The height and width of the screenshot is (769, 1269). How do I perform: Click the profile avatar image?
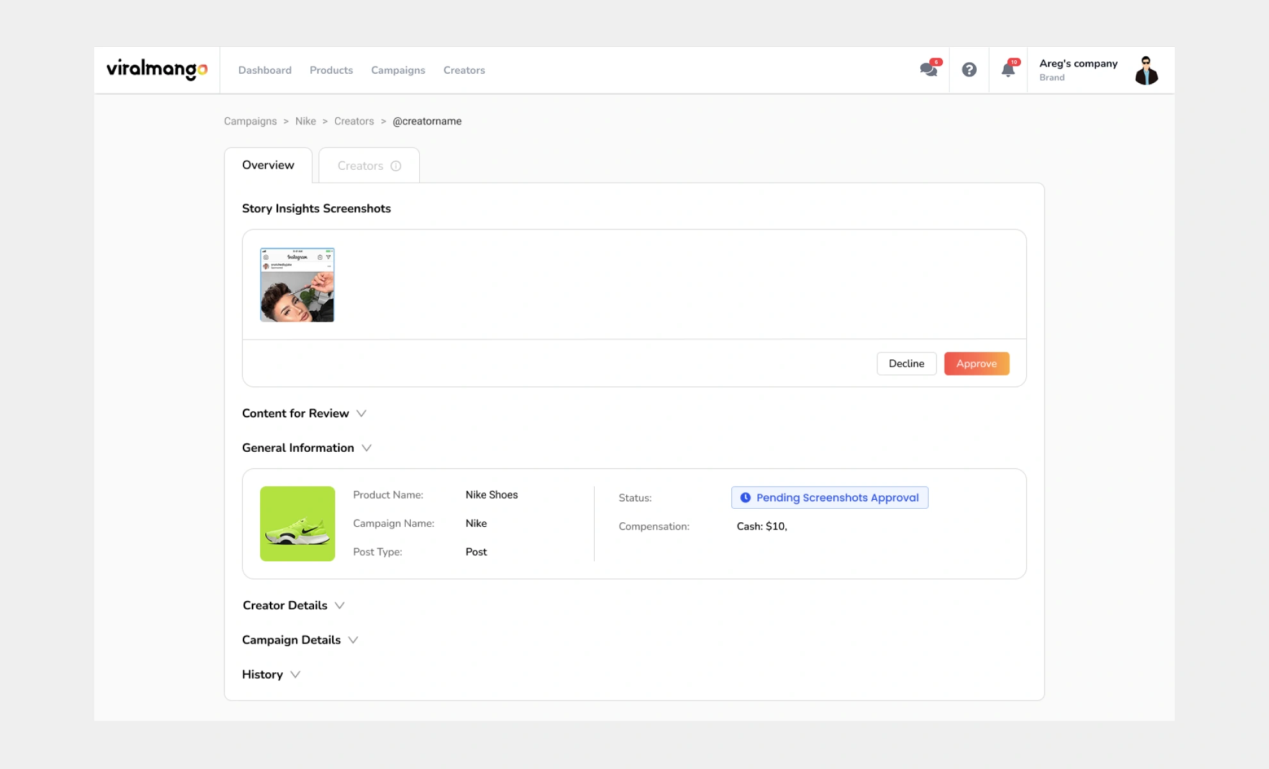point(1147,70)
